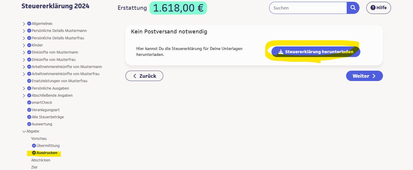Click the question mark Hilfe icon
413x170 pixels.
(373, 8)
